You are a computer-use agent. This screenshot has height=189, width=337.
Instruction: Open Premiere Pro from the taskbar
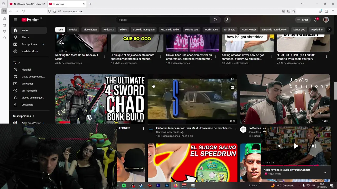tap(158, 186)
